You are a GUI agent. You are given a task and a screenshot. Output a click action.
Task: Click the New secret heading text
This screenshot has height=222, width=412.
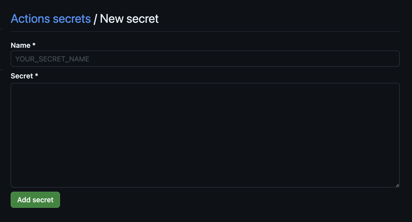click(129, 19)
